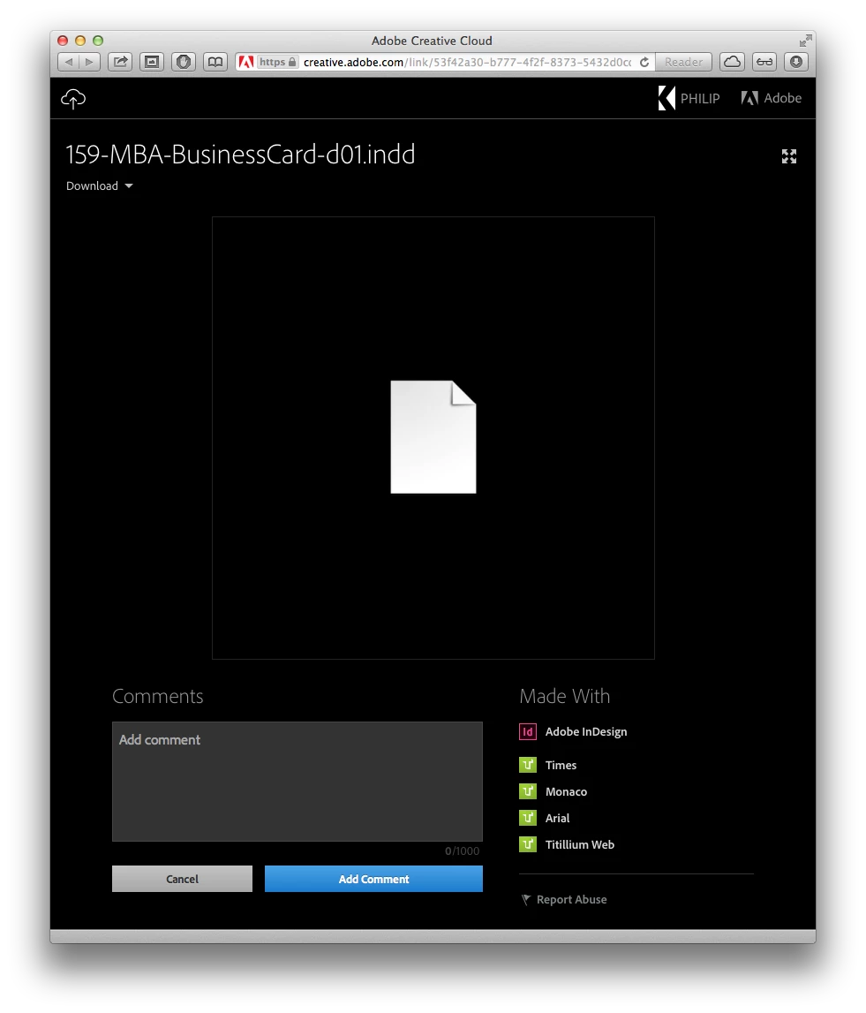Viewport: 866px width, 1013px height.
Task: Click the Made With heading
Action: [x=565, y=696]
